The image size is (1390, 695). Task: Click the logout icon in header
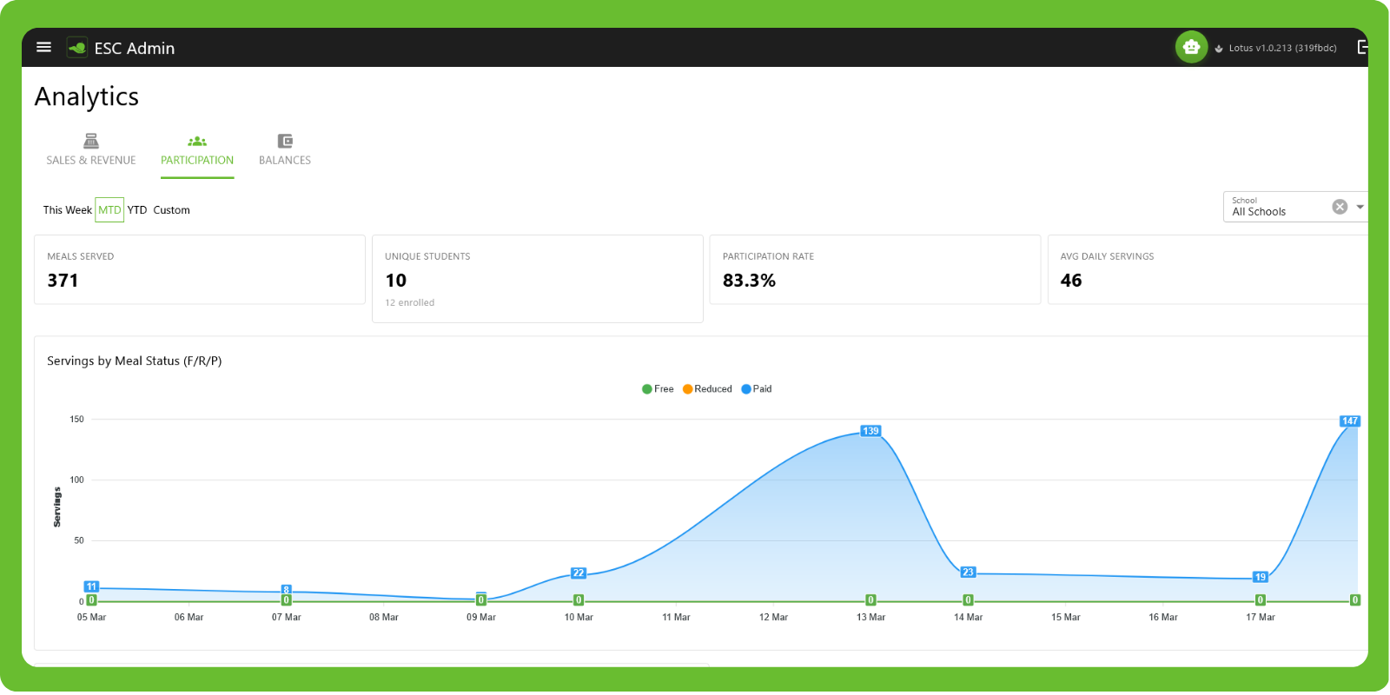coord(1362,47)
